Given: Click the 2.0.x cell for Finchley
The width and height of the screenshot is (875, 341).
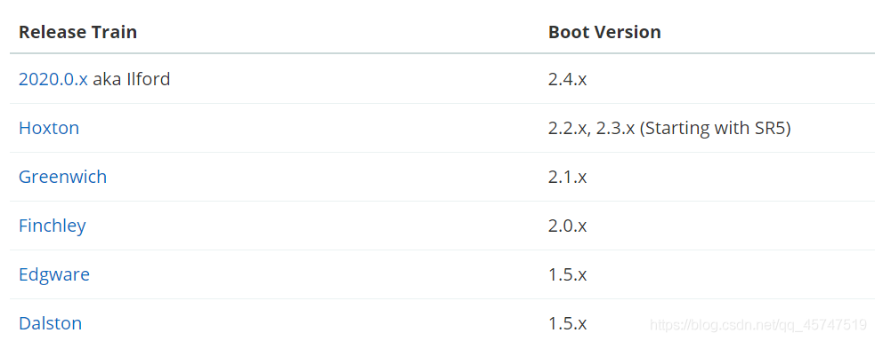Looking at the screenshot, I should pyautogui.click(x=567, y=226).
